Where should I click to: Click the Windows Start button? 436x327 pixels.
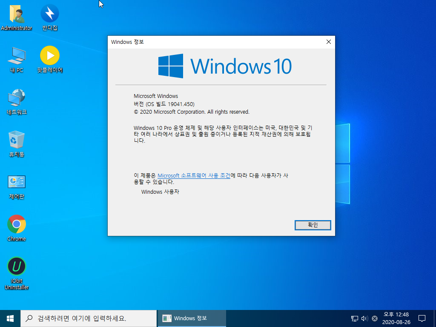coord(9,318)
